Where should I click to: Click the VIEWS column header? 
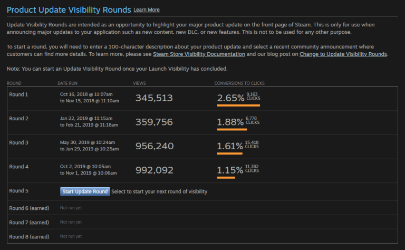click(x=139, y=83)
